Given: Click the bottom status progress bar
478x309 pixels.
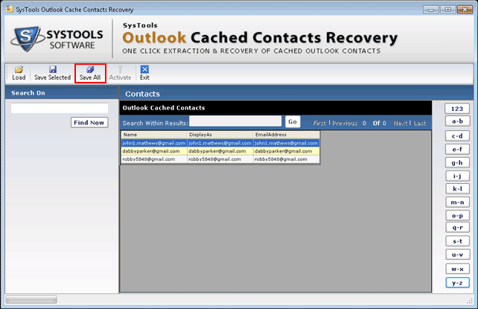Looking at the screenshot, I should (x=31, y=299).
